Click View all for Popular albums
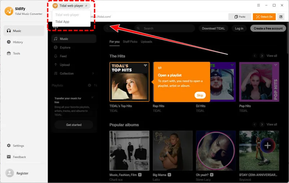The width and height of the screenshot is (289, 183). point(272,124)
